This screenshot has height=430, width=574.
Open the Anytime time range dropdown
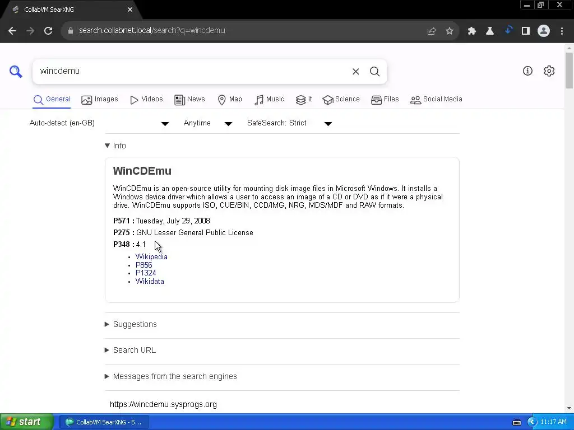coord(208,123)
